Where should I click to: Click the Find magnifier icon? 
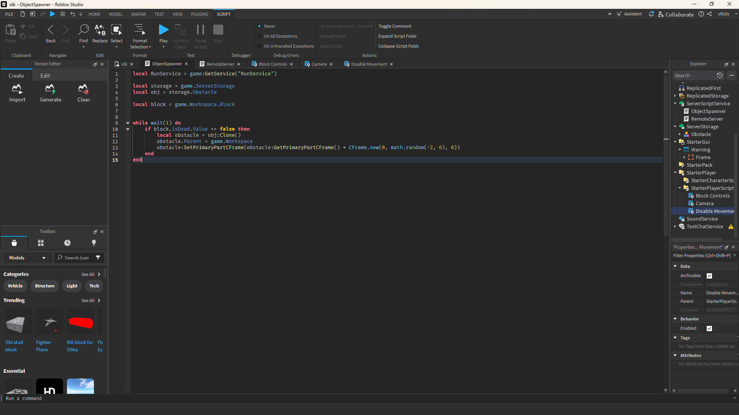pos(83,30)
